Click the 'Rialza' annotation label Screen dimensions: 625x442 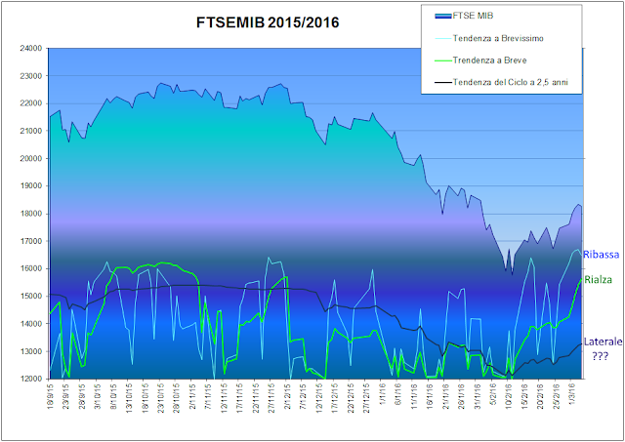(598, 280)
